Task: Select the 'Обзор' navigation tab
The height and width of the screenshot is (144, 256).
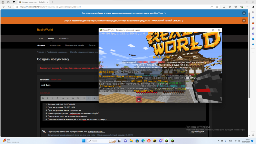Action: tap(51, 39)
